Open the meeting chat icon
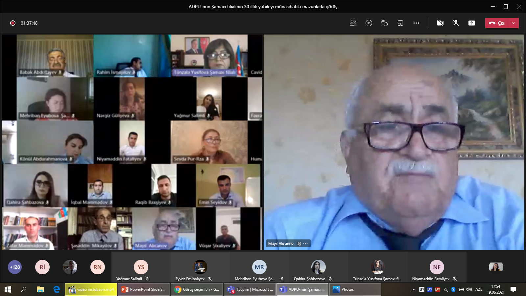The height and width of the screenshot is (296, 526). (x=369, y=23)
